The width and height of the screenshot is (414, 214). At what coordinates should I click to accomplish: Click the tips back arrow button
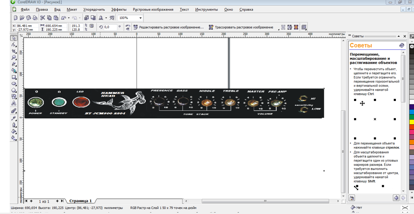point(396,198)
